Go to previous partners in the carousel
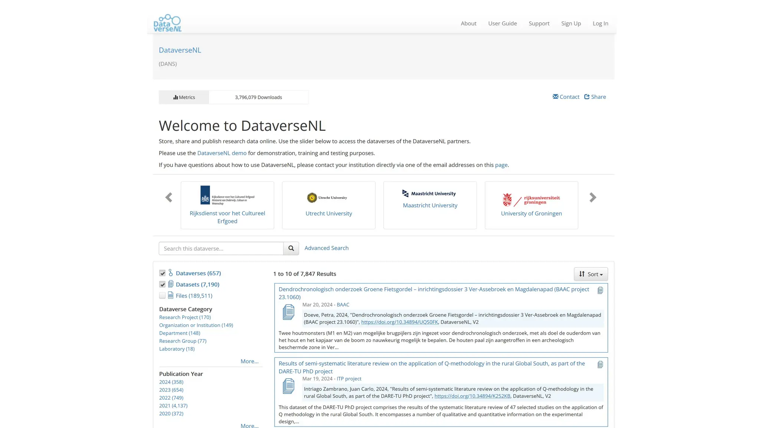The height and width of the screenshot is (428, 760). point(169,197)
